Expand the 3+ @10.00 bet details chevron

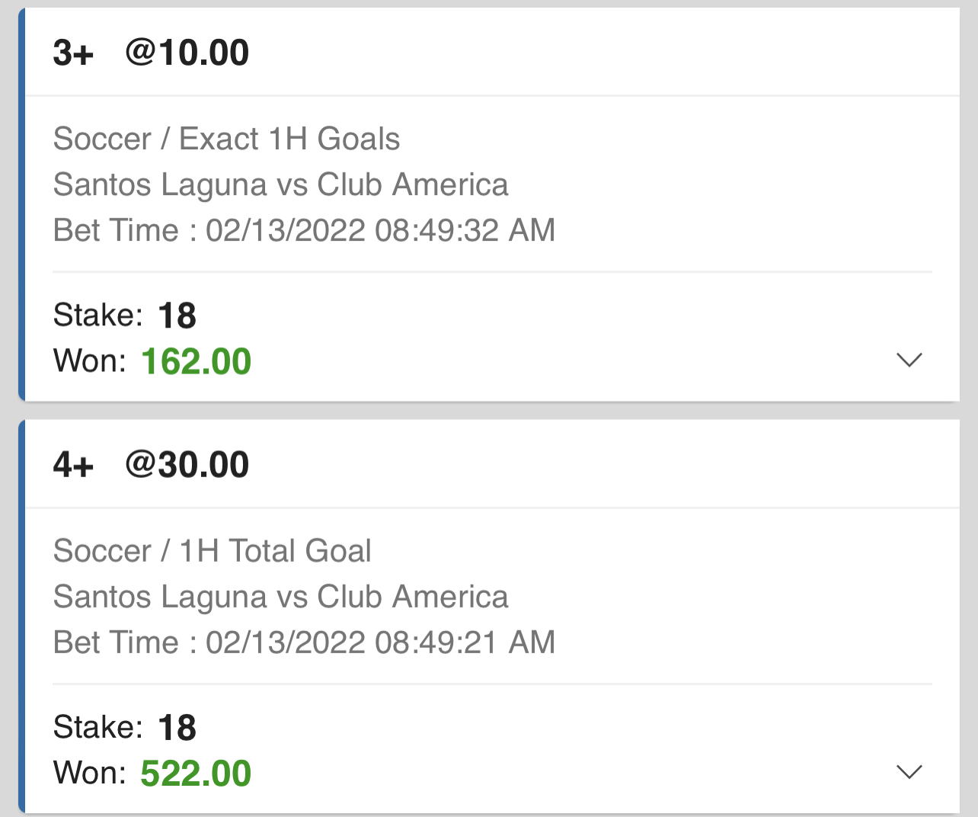(x=909, y=360)
